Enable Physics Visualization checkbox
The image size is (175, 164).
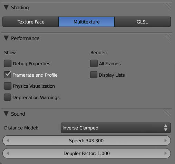[8, 86]
